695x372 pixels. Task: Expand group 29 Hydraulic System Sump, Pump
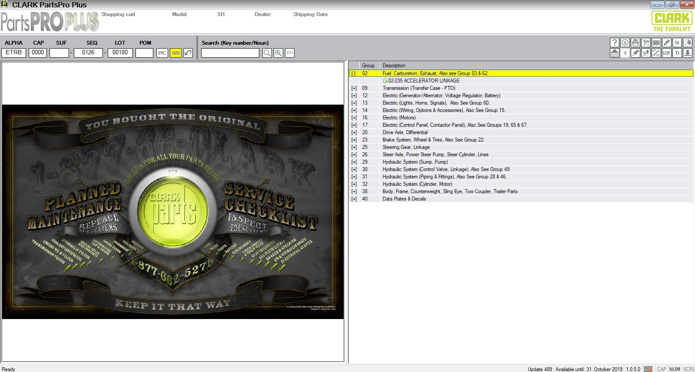pos(354,162)
